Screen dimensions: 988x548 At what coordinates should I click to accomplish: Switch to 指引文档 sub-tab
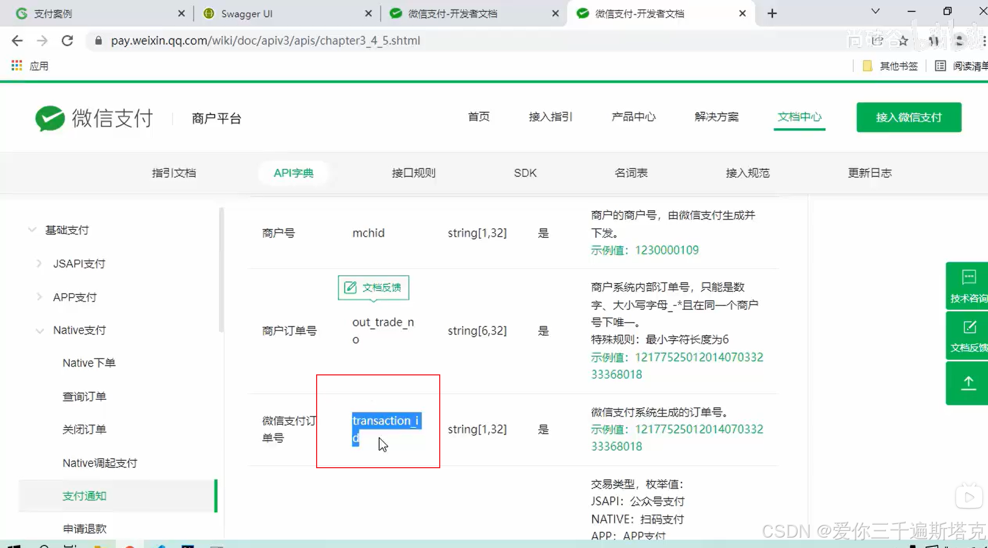click(174, 173)
